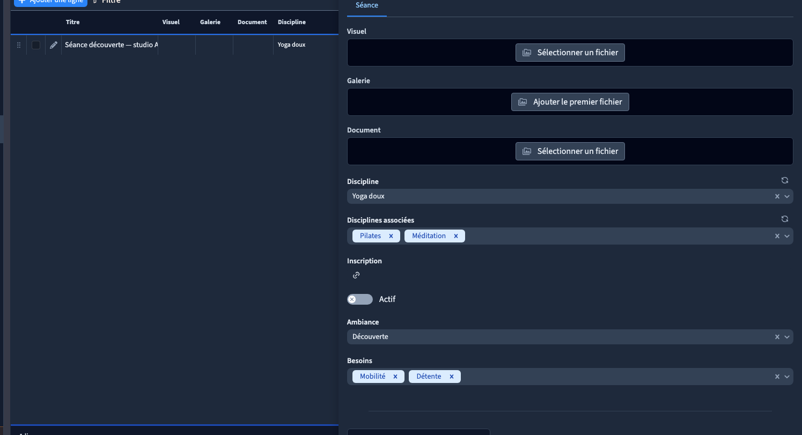
Task: Tick the checkbox for the Séance découverte row
Action: (36, 45)
